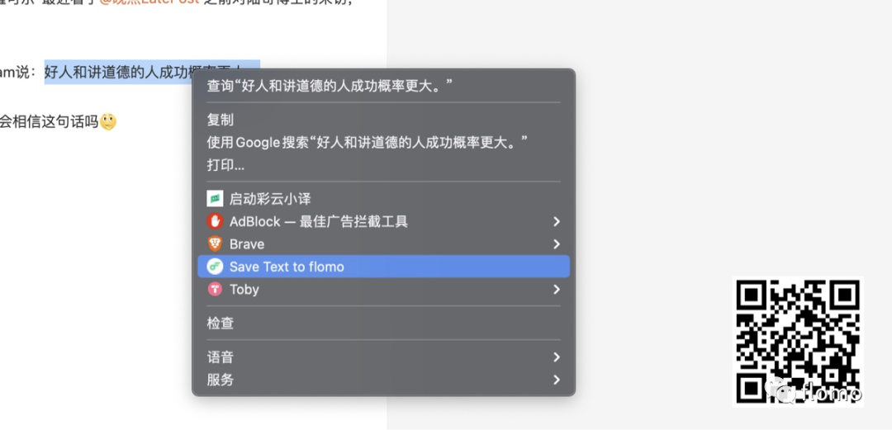Click the Toby pink icon
Screen dimensions: 892x430
(x=215, y=290)
